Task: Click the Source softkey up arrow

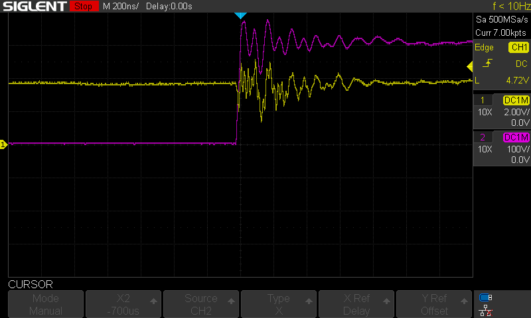Action: (x=231, y=301)
